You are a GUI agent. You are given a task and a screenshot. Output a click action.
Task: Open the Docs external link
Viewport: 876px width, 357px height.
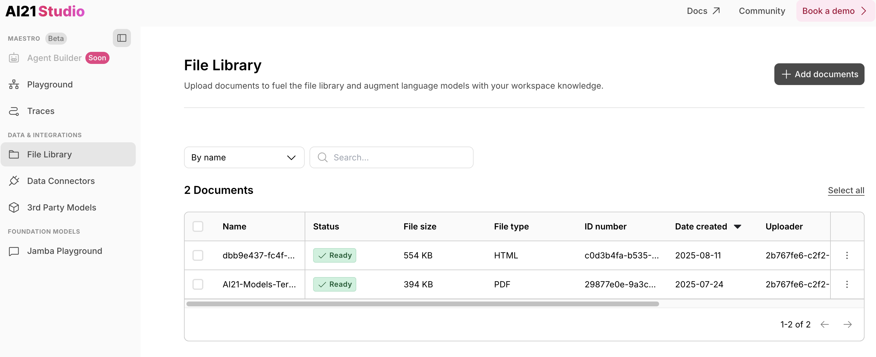click(703, 11)
